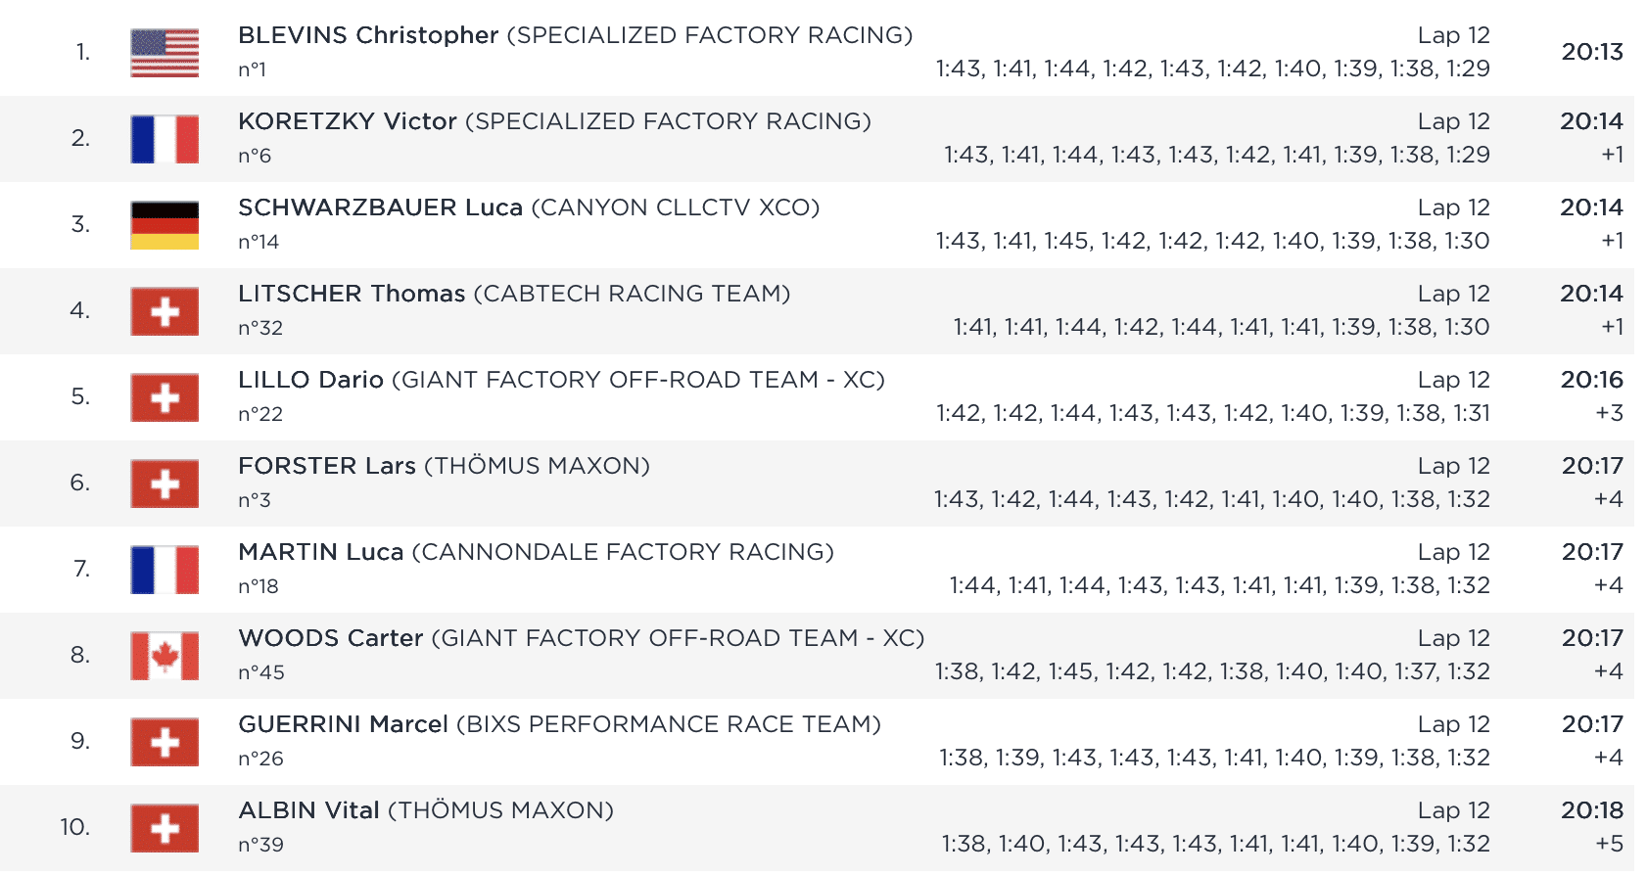1647x875 pixels.
Task: Click the Swiss flag next to Litscher Thomas
Action: pos(165,311)
